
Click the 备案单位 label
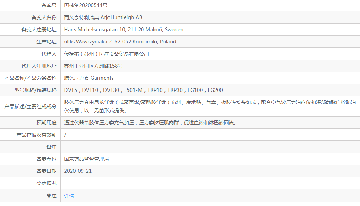(x=46, y=159)
